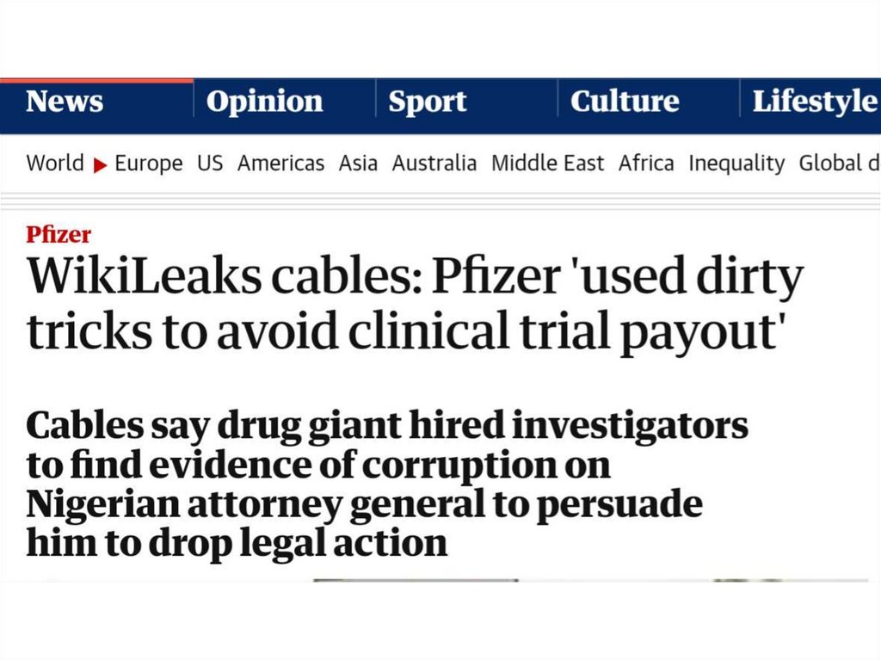Go to the Africa news link

pos(646,163)
